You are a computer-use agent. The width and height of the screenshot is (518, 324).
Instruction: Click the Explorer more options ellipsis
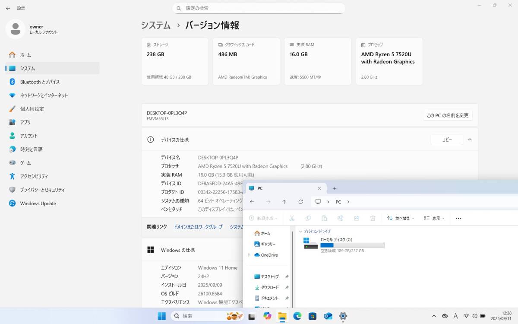point(458,218)
